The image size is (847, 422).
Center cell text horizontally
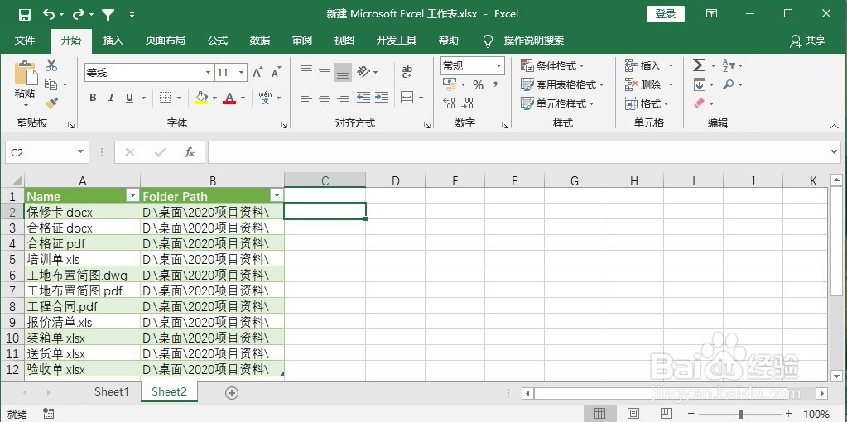pyautogui.click(x=324, y=98)
